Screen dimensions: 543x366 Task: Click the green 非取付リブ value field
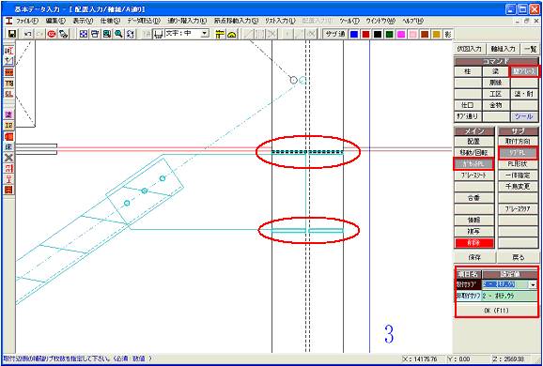tap(509, 297)
